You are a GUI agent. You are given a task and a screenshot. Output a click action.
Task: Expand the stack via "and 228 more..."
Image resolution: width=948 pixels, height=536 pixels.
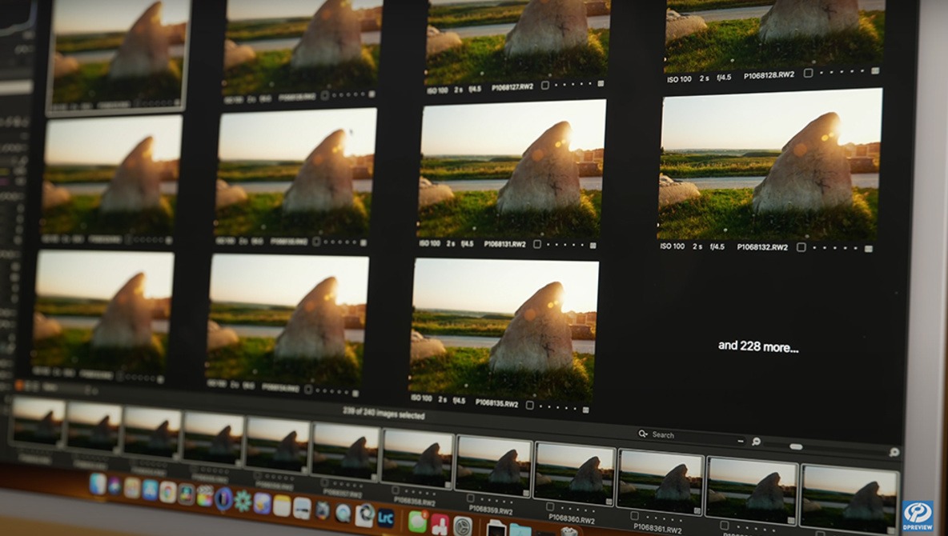pyautogui.click(x=758, y=346)
